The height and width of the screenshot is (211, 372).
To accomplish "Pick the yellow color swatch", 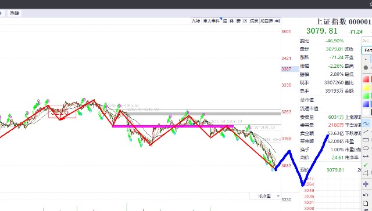I will coord(366,88).
